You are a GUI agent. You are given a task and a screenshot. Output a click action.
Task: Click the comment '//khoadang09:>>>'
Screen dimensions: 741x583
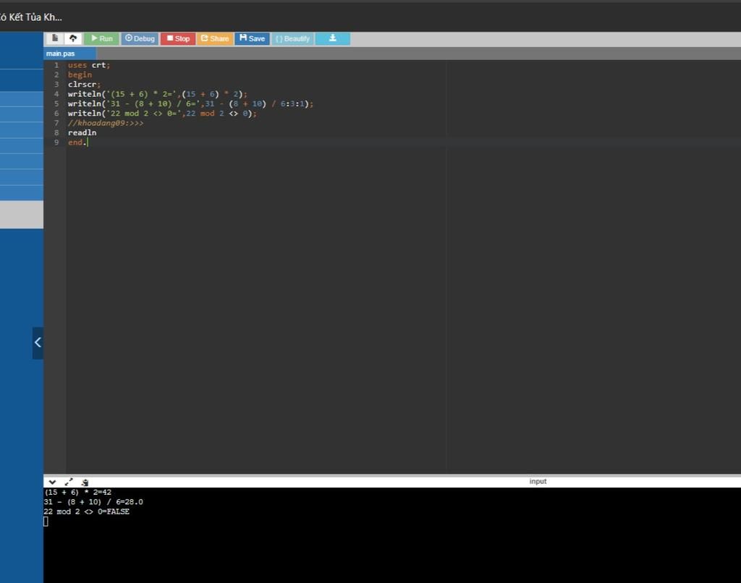[x=106, y=123]
